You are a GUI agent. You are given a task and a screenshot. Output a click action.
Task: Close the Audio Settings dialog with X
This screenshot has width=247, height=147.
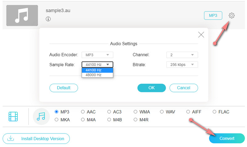(x=201, y=35)
